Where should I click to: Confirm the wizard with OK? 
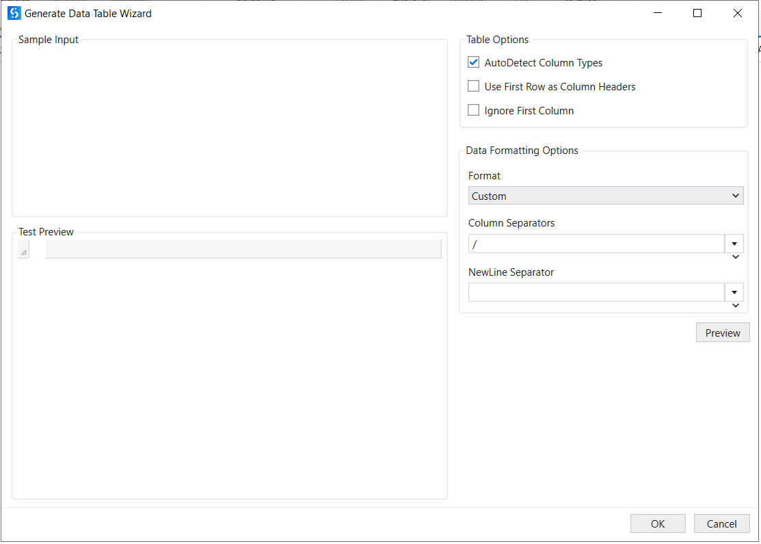(658, 523)
